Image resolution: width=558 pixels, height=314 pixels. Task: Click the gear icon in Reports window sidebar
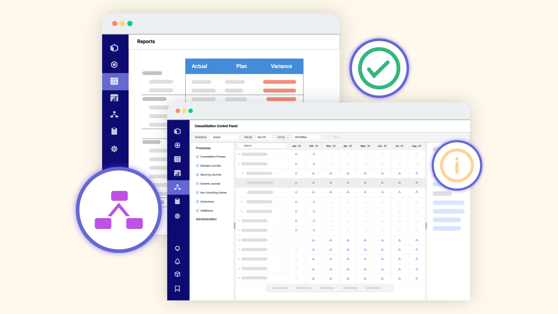114,149
